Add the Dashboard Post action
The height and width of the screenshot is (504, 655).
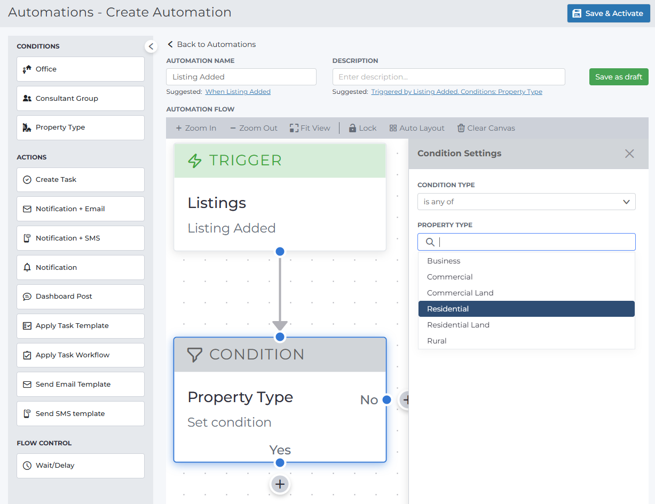tap(81, 297)
